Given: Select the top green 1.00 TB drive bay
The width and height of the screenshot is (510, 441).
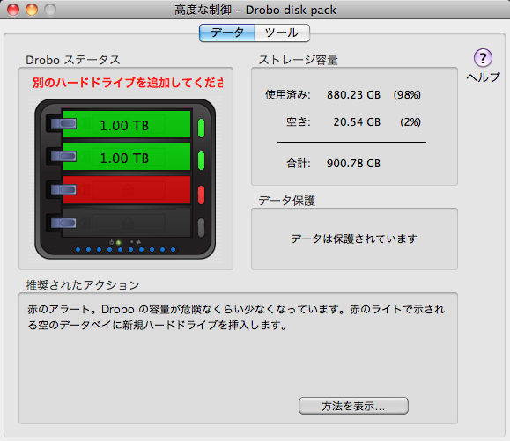Looking at the screenshot, I should pos(127,124).
